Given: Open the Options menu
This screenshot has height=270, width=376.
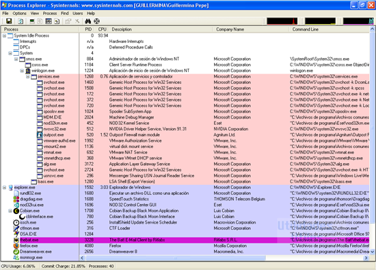Looking at the screenshot, I should point(19,14).
